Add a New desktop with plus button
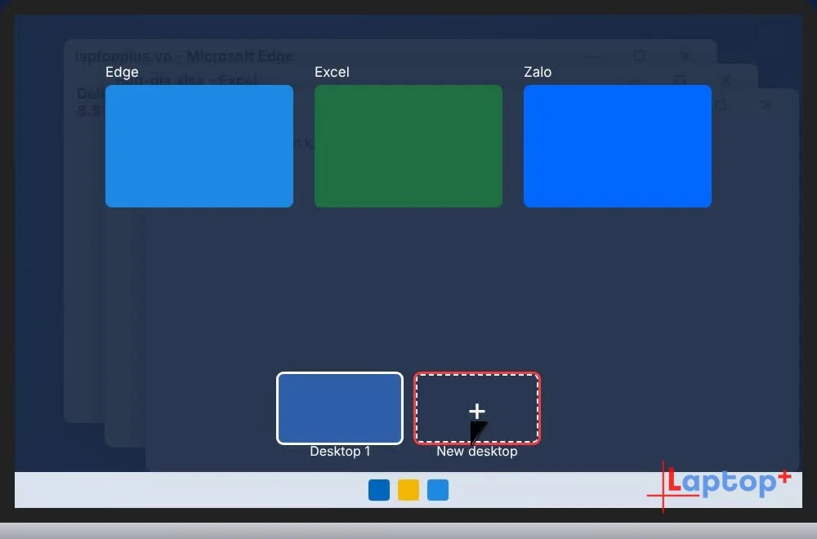The height and width of the screenshot is (539, 817). coord(477,408)
